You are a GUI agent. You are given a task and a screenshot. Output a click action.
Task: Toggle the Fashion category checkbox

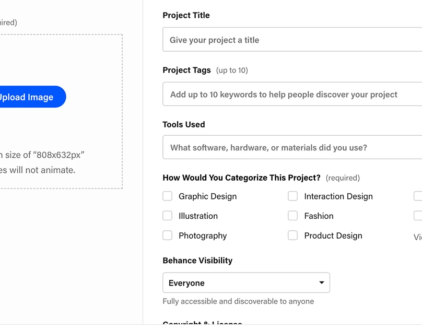[x=293, y=216]
